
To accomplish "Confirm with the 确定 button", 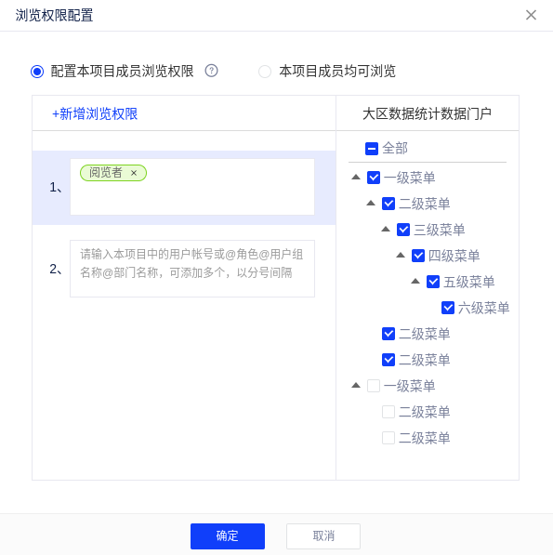I will pyautogui.click(x=228, y=535).
